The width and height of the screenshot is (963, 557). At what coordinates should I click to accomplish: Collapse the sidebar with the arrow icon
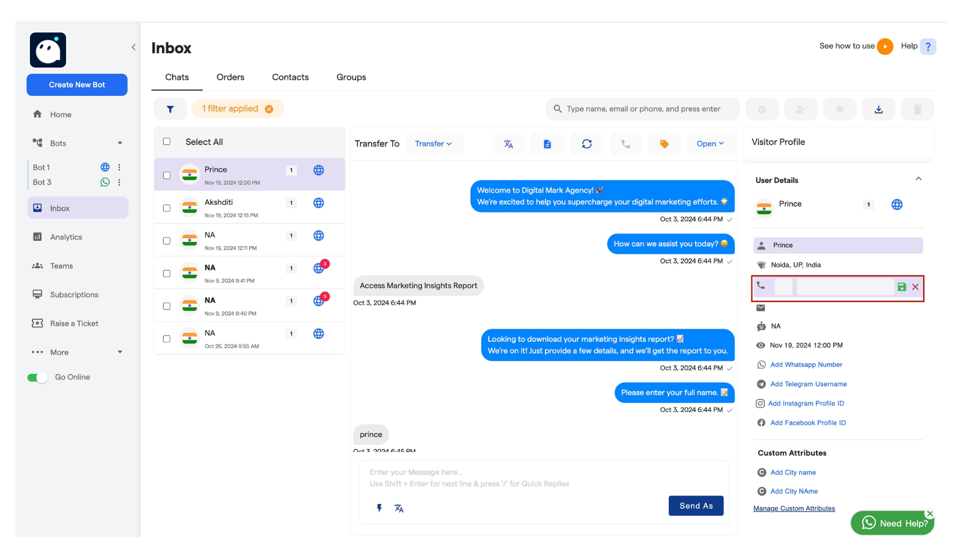134,47
